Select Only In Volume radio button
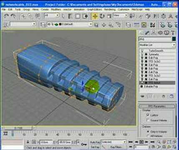Viewport: 179px width, 150px height. pos(148,131)
